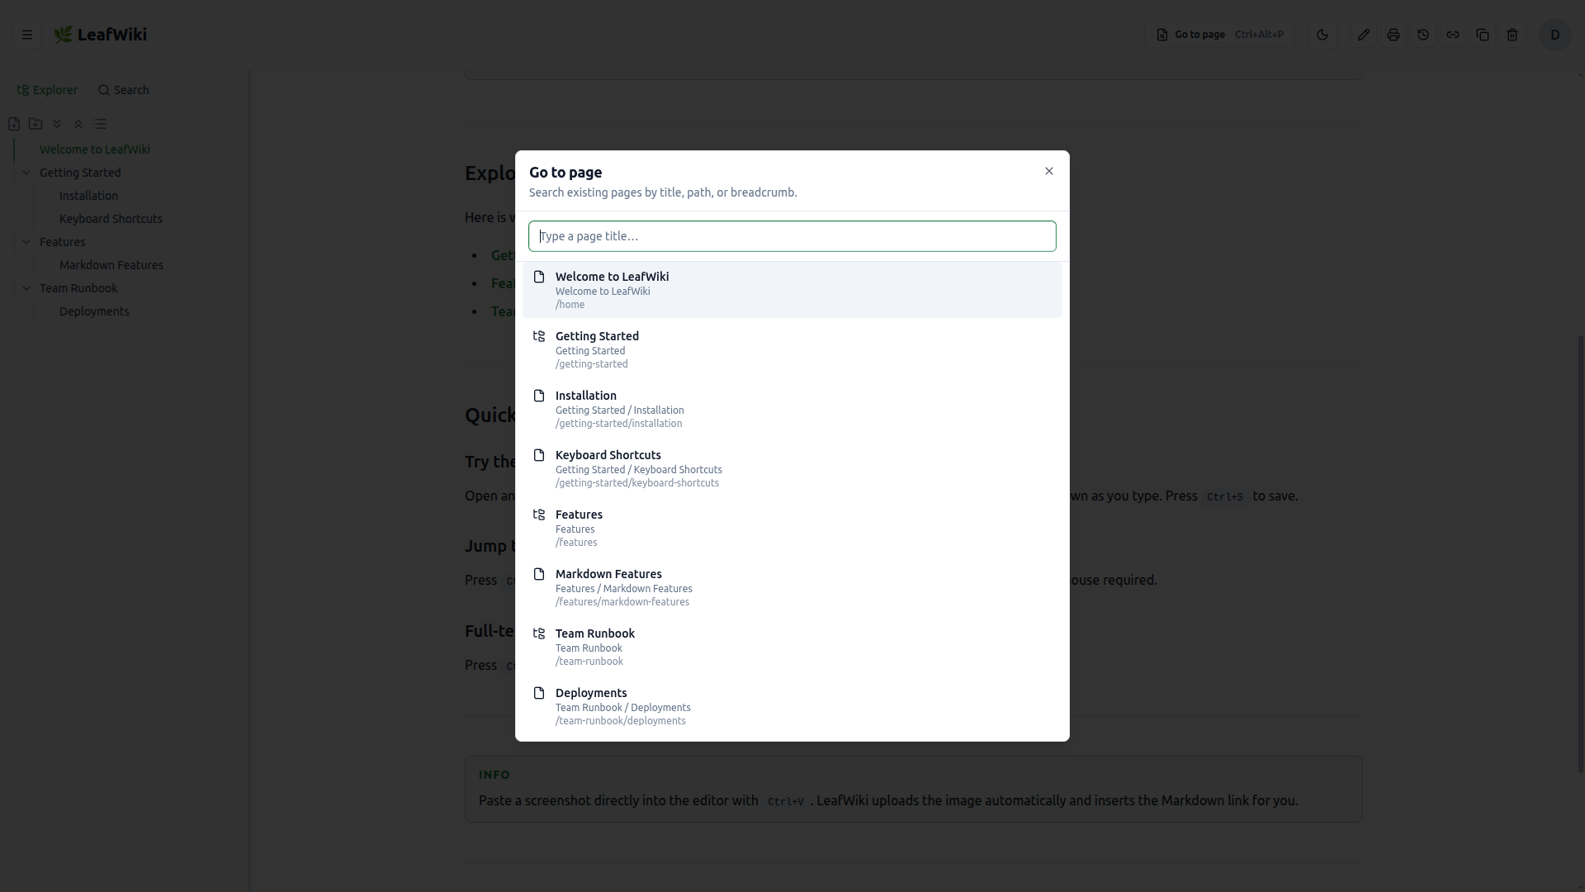
Task: Collapse Features tree chevron
Action: pos(26,242)
